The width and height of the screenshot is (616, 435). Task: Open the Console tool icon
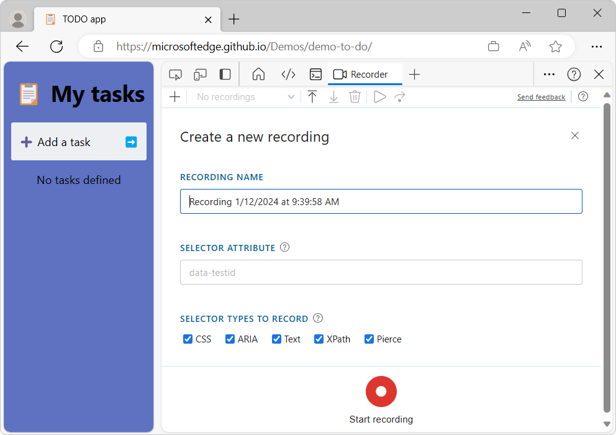pos(315,75)
